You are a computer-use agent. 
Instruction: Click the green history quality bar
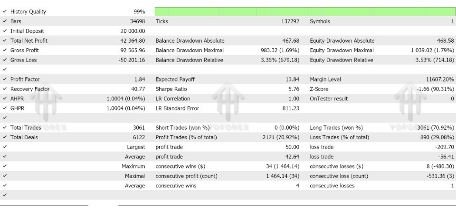point(305,12)
